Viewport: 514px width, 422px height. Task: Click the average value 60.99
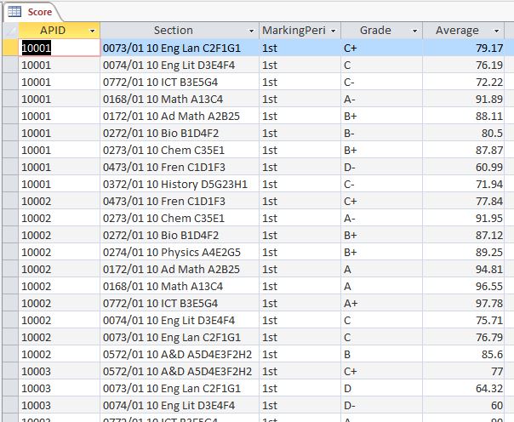click(x=489, y=168)
